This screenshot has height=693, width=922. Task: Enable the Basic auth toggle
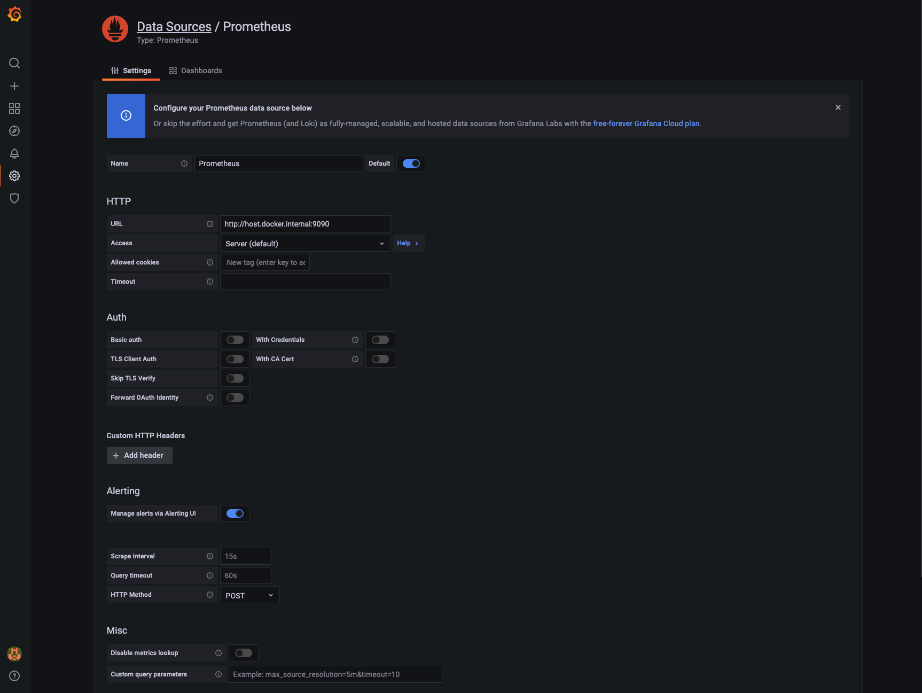pyautogui.click(x=235, y=340)
